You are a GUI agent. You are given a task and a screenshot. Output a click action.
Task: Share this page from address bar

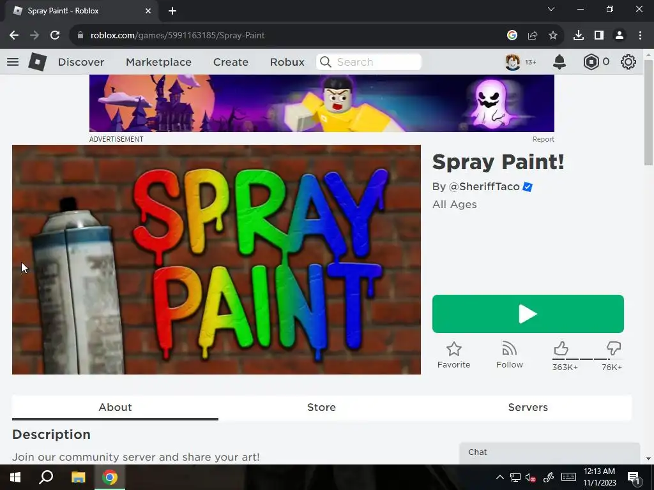(533, 36)
